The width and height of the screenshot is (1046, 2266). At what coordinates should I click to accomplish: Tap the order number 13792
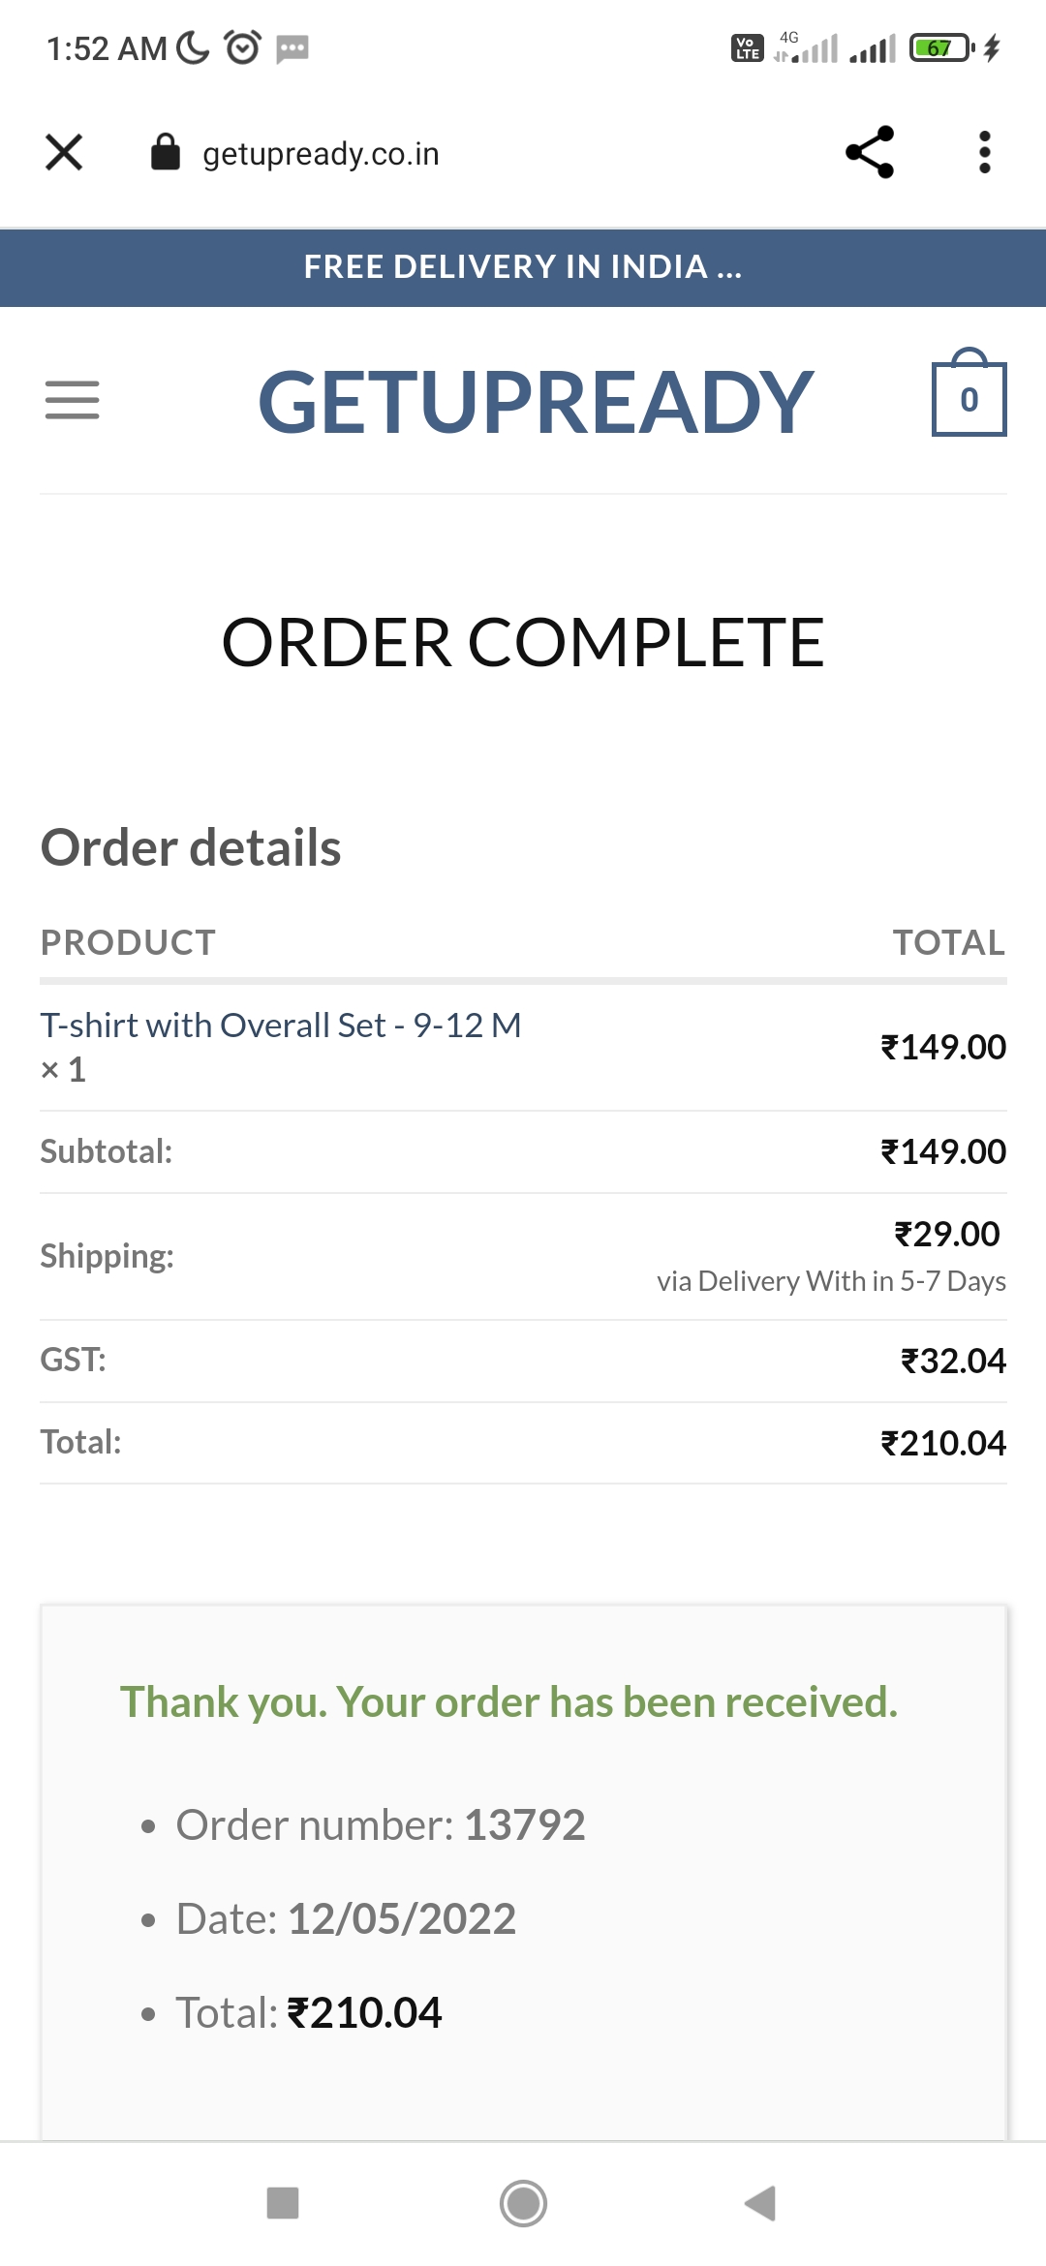point(524,1825)
